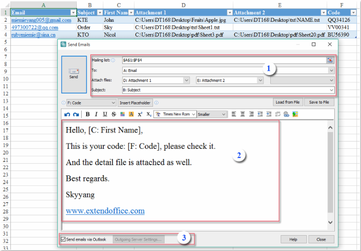Click the Mailing list range input field
This screenshot has width=361, height=251.
224,60
